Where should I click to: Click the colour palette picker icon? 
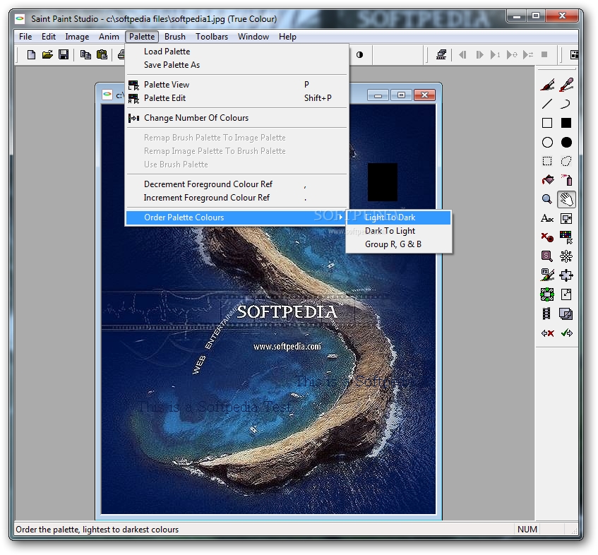566,237
